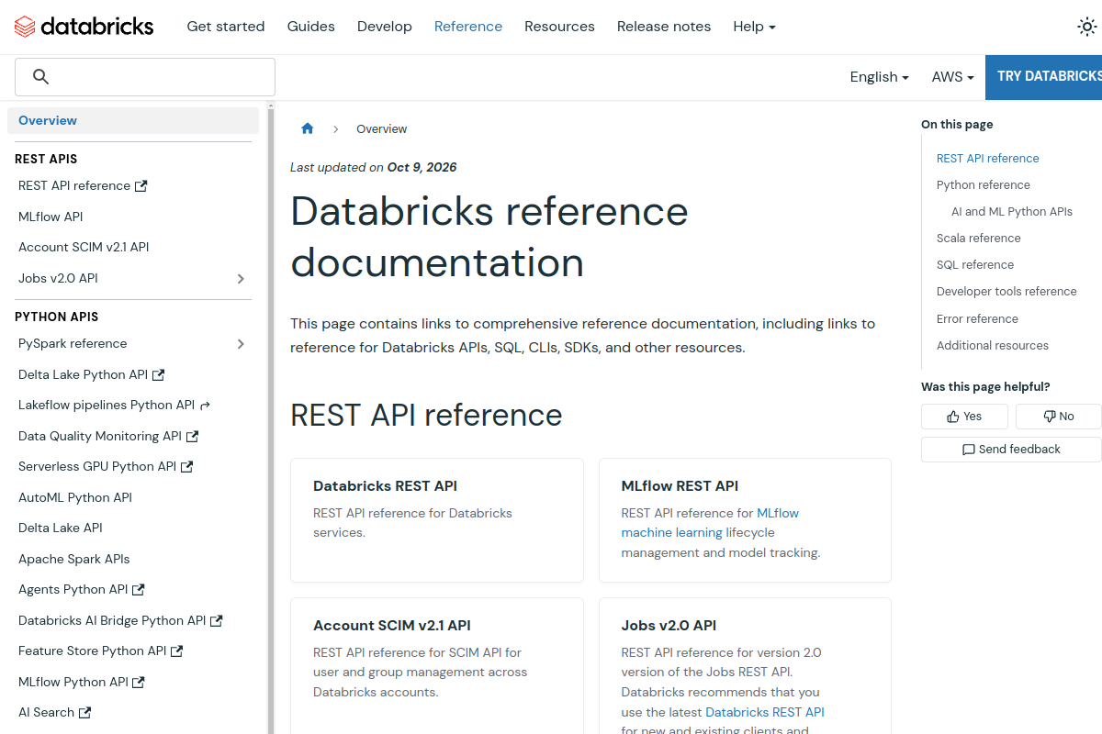Open the Release notes nav item
Viewport: 1102px width, 734px height.
tap(664, 27)
